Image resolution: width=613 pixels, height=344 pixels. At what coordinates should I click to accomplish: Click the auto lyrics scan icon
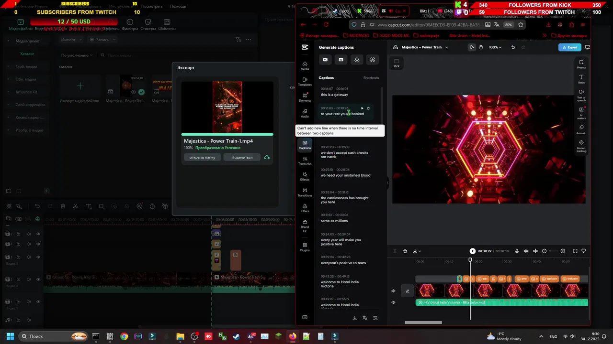tap(373, 60)
